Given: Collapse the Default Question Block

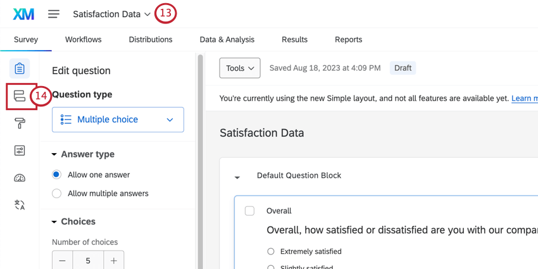Looking at the screenshot, I should pos(237,177).
